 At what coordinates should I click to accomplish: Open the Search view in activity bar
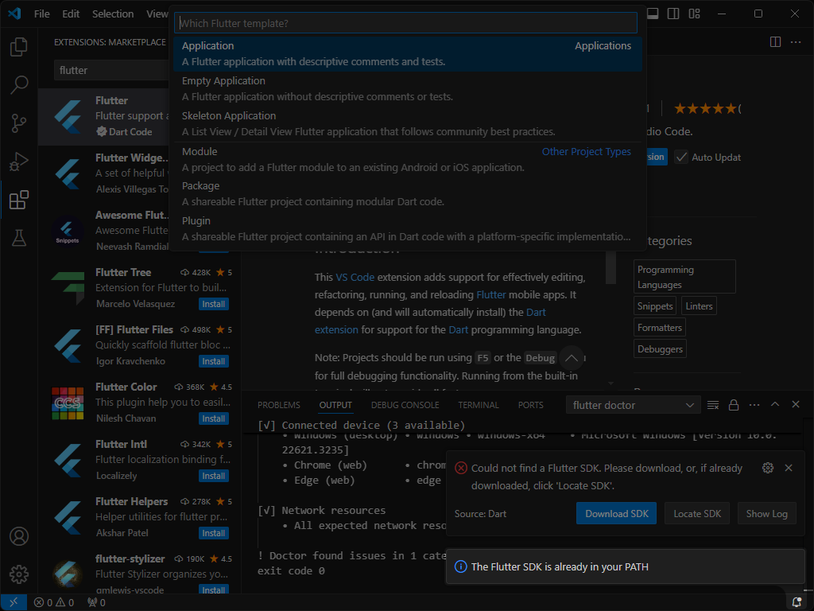click(x=19, y=84)
